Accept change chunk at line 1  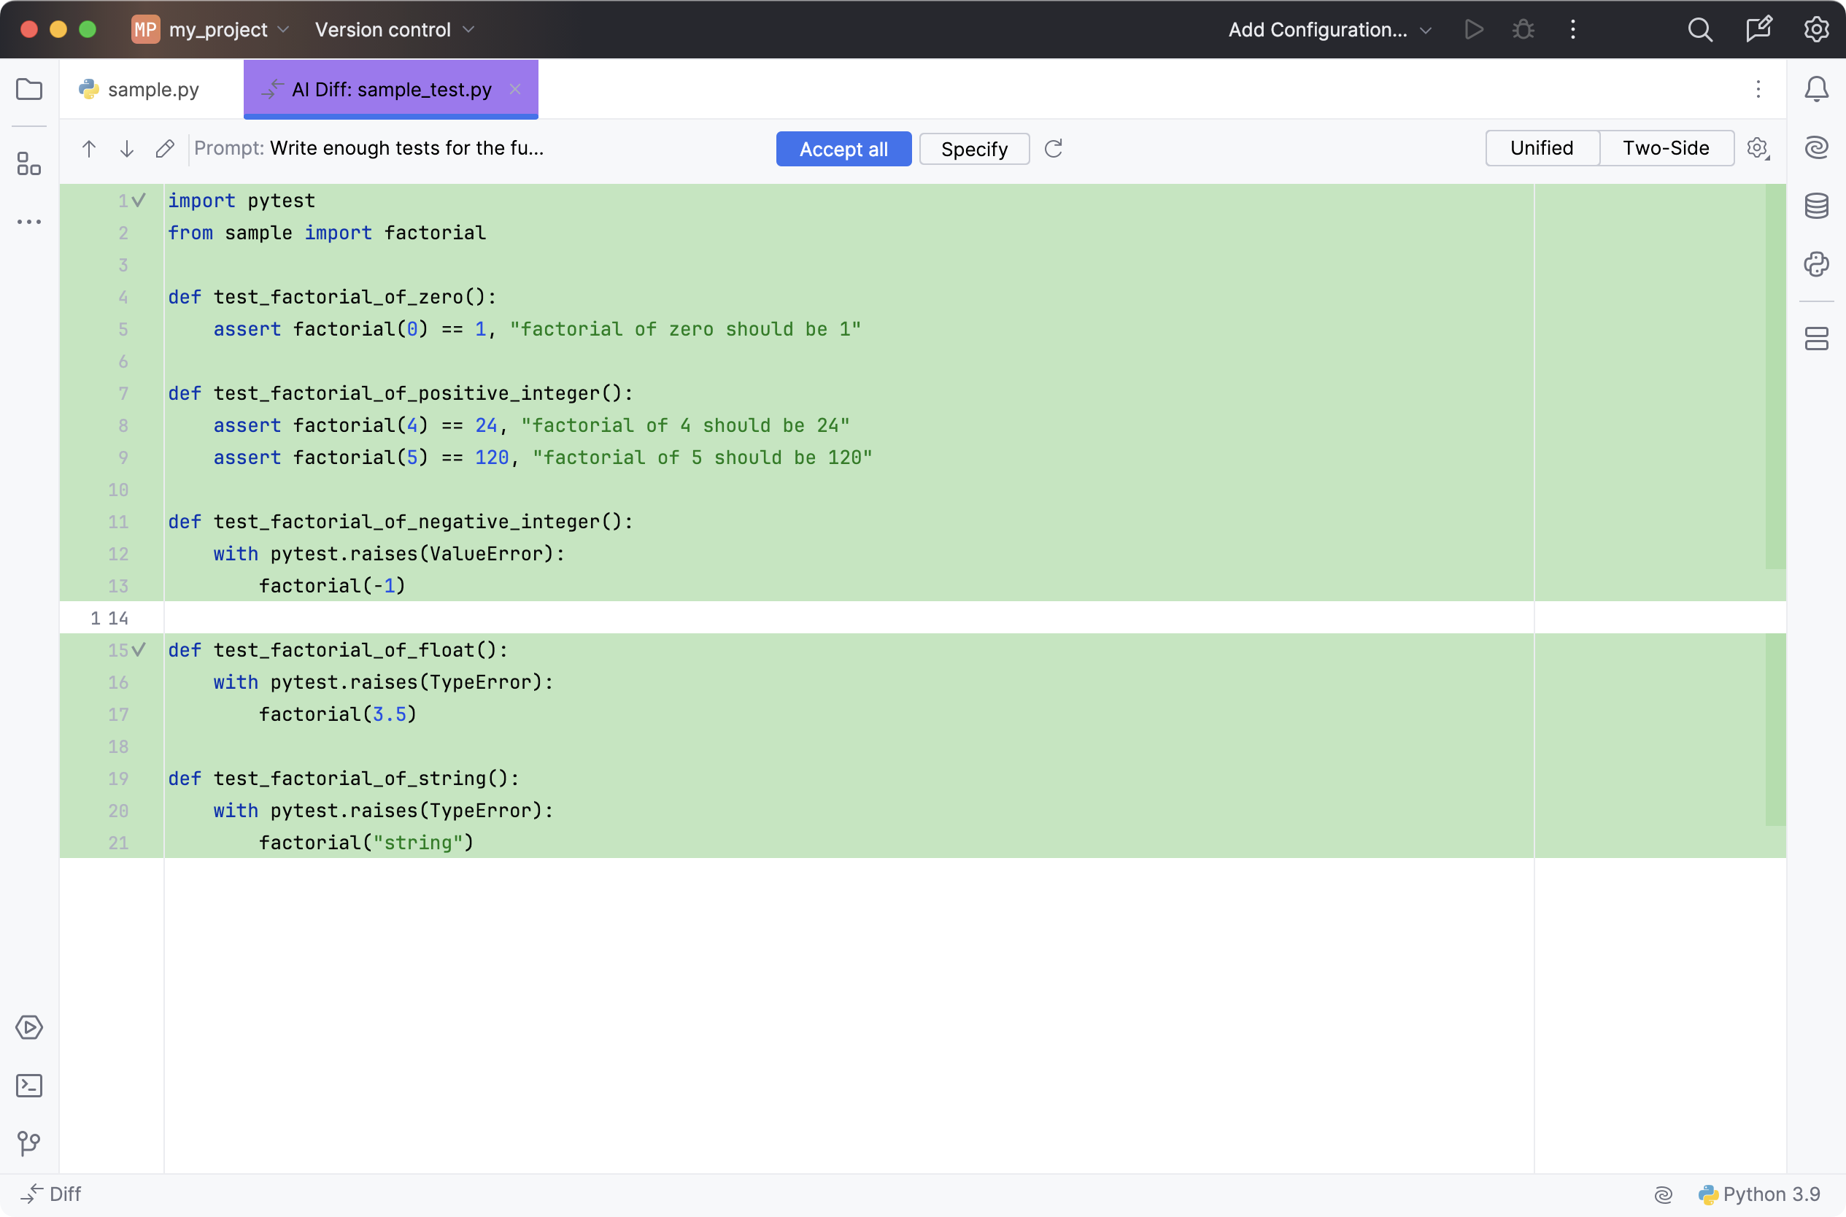click(x=139, y=200)
